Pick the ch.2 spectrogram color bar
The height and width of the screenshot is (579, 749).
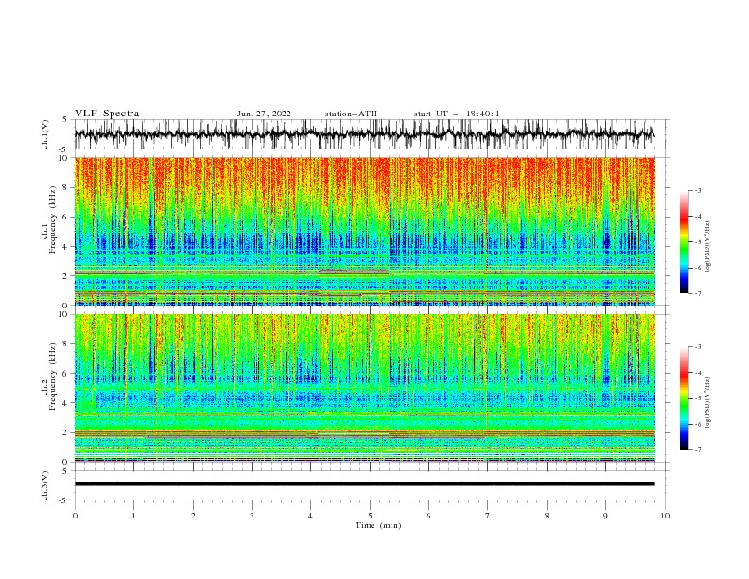click(685, 398)
